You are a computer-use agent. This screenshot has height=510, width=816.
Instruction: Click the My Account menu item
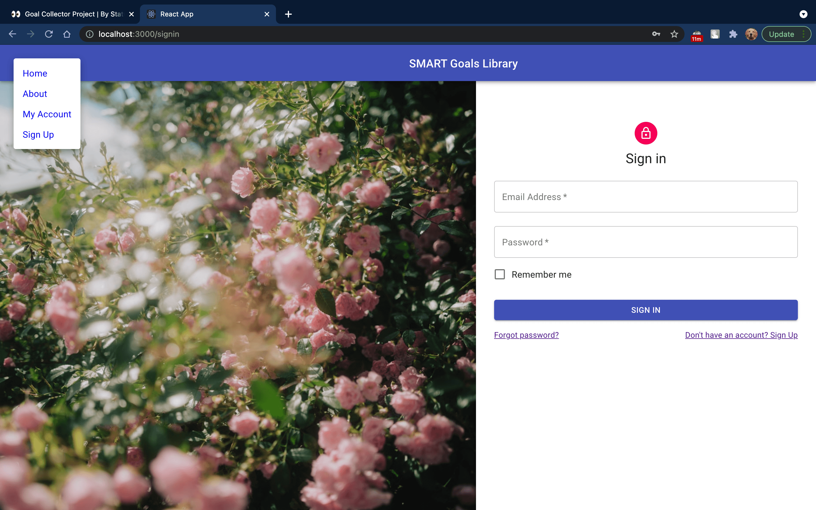[47, 114]
